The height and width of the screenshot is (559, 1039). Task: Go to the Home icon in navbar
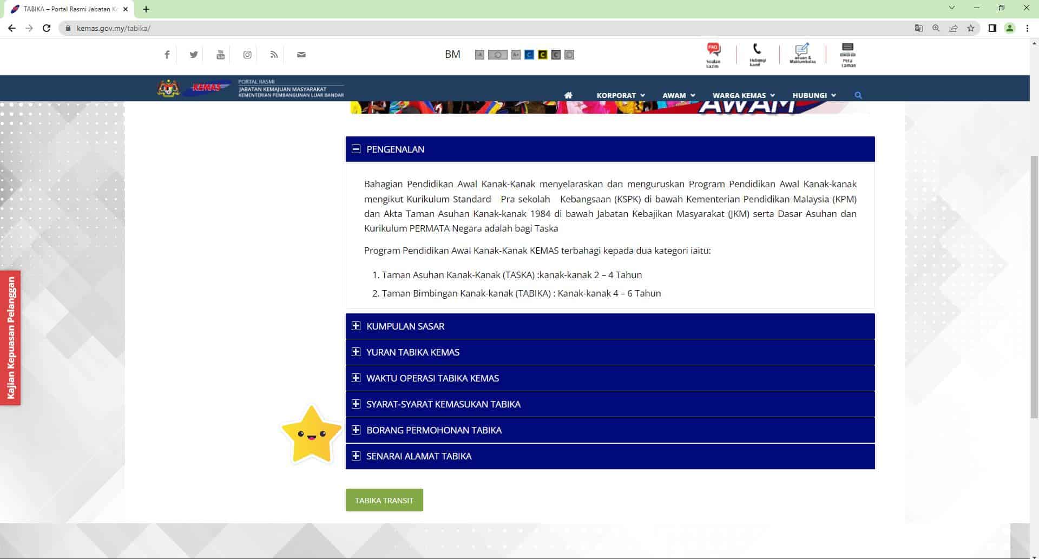point(568,95)
